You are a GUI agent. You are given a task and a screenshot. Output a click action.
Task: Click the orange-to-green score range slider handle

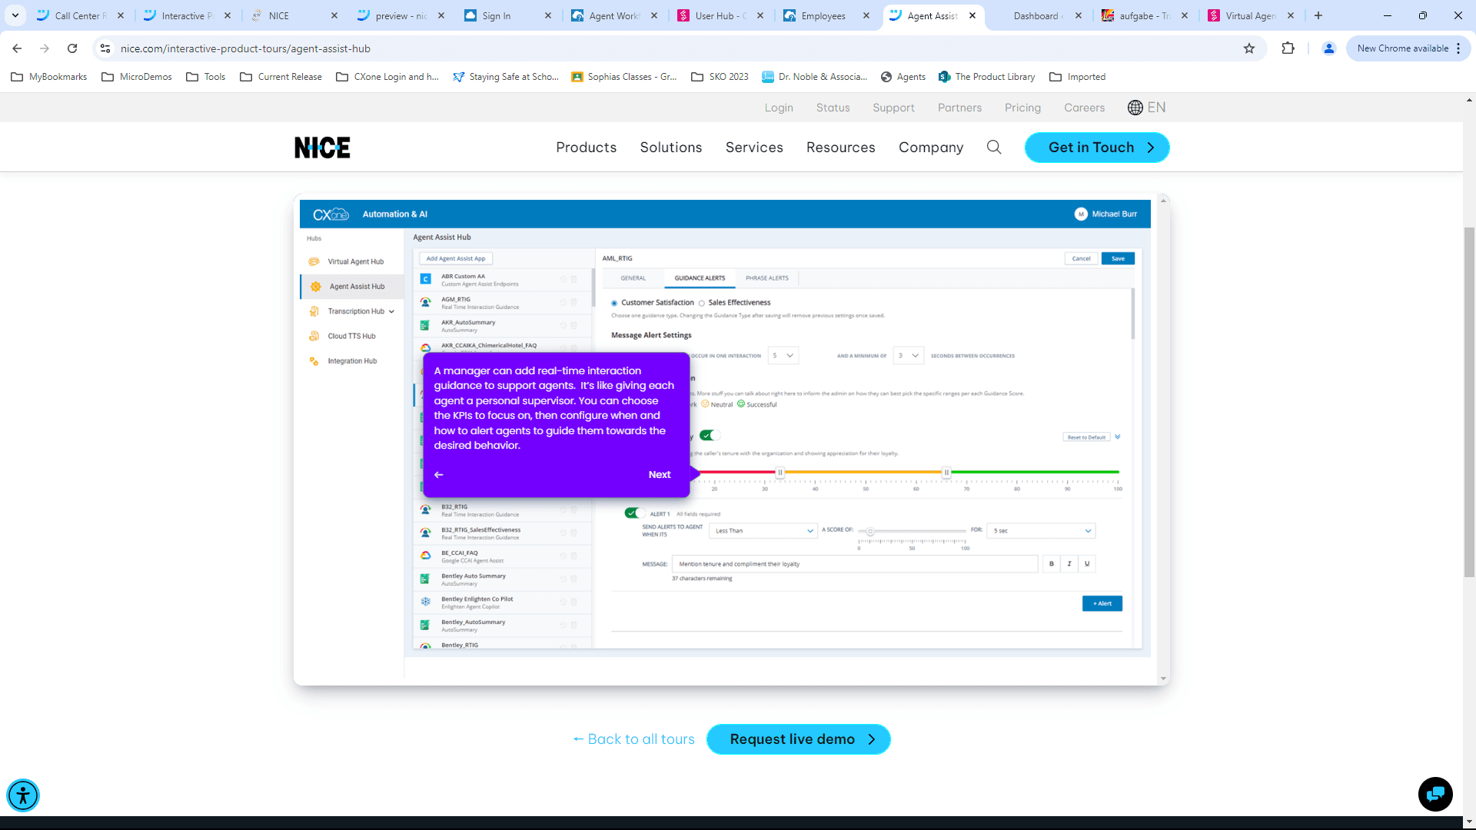click(946, 473)
